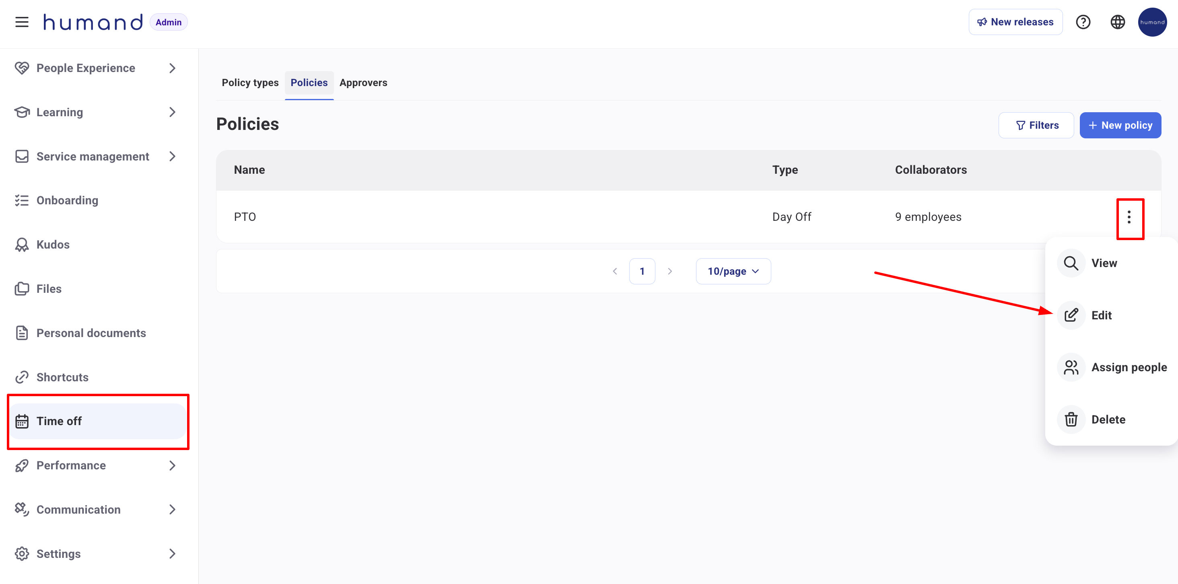1178x584 pixels.
Task: Choose Edit from the context menu
Action: pos(1101,315)
